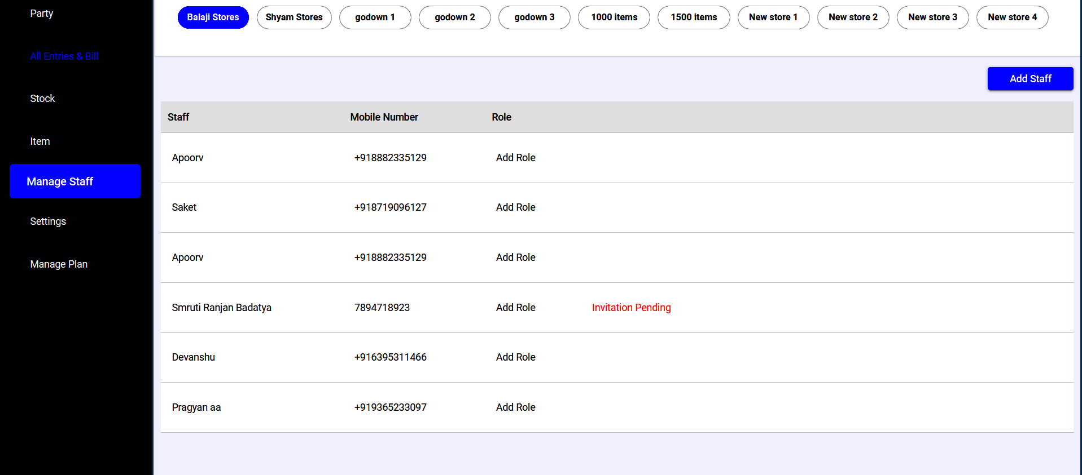Select the godown 1 store tab
This screenshot has width=1082, height=475.
pos(375,17)
